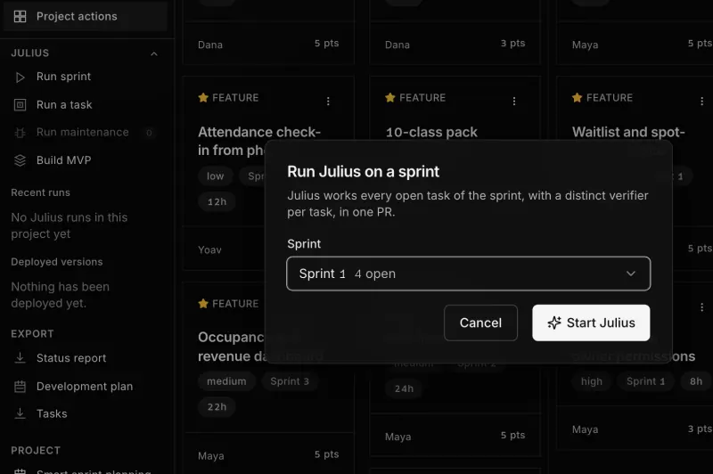Click star icon on Waitlist card
Screen dimensions: 713x474
pyautogui.click(x=577, y=97)
